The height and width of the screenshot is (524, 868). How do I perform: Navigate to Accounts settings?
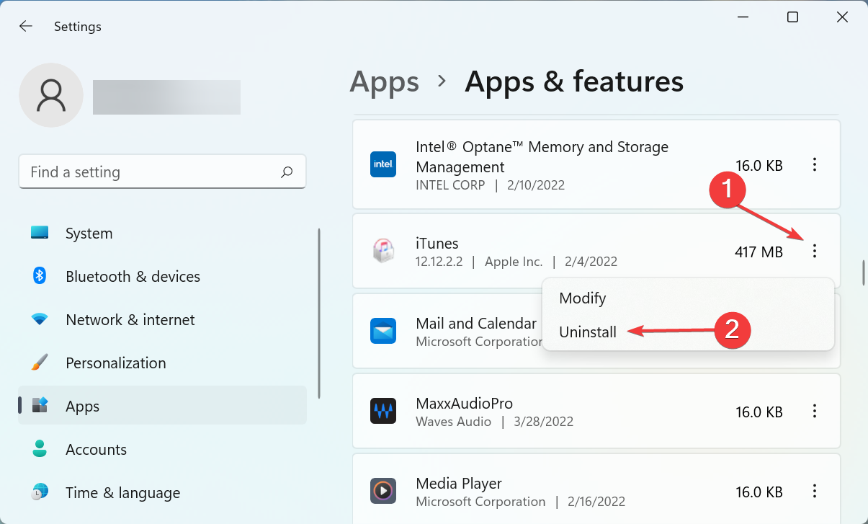[96, 449]
